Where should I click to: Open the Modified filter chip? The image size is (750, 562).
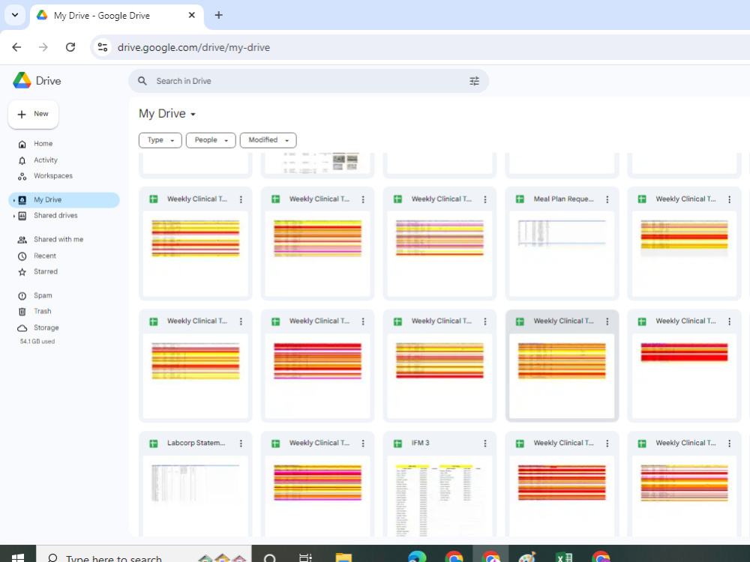click(x=268, y=140)
